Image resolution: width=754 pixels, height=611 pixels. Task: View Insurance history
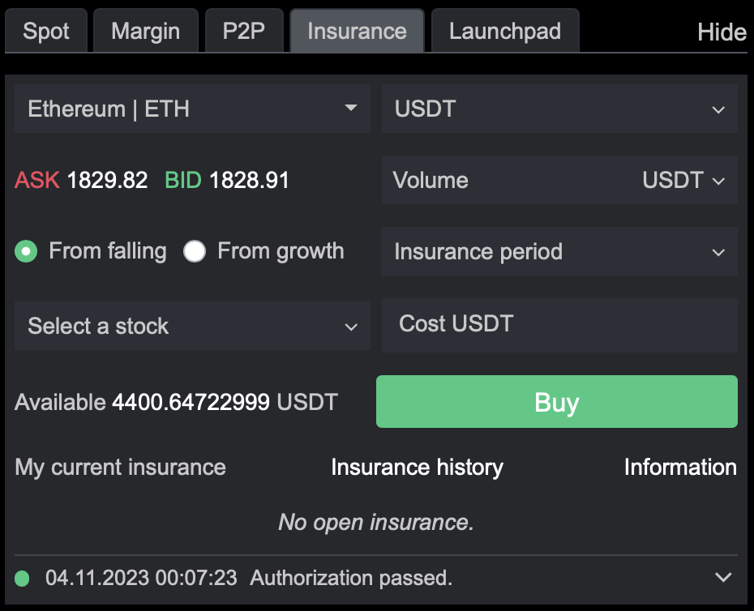(x=417, y=468)
